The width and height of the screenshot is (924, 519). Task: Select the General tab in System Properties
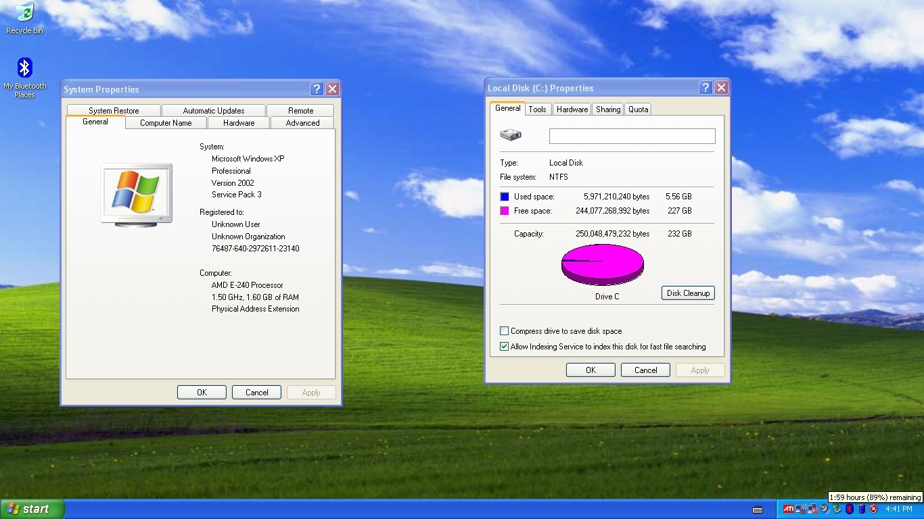(x=95, y=122)
